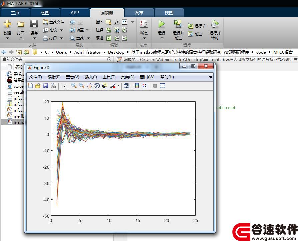The image size is (298, 241).
Task: Click the Desktop folder in address path
Action: coord(116,52)
